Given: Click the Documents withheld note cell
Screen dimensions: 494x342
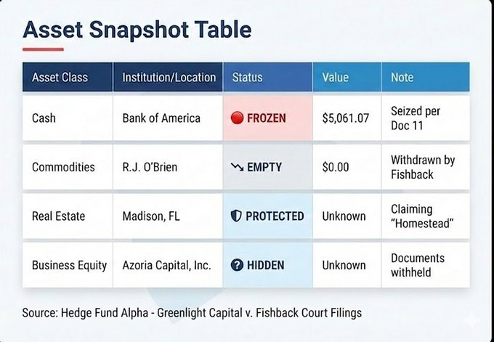Looking at the screenshot, I should (x=418, y=265).
